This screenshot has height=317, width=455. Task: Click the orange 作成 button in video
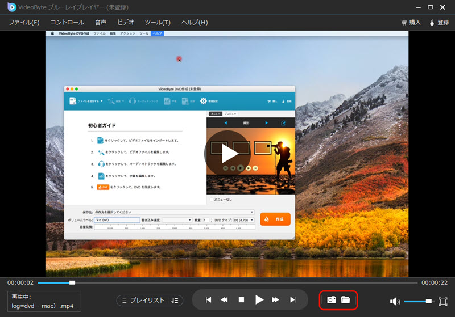[x=275, y=219]
